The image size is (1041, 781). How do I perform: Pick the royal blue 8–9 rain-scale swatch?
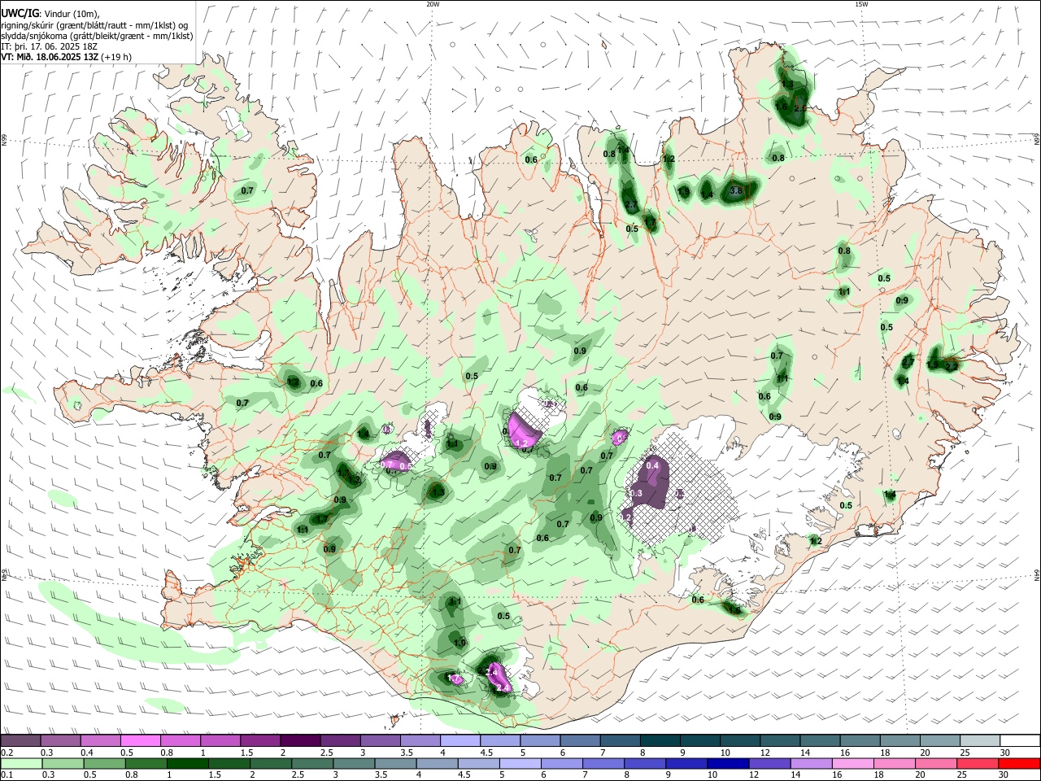coord(645,763)
